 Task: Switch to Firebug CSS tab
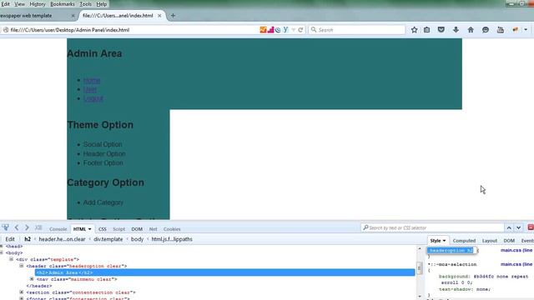tap(102, 229)
